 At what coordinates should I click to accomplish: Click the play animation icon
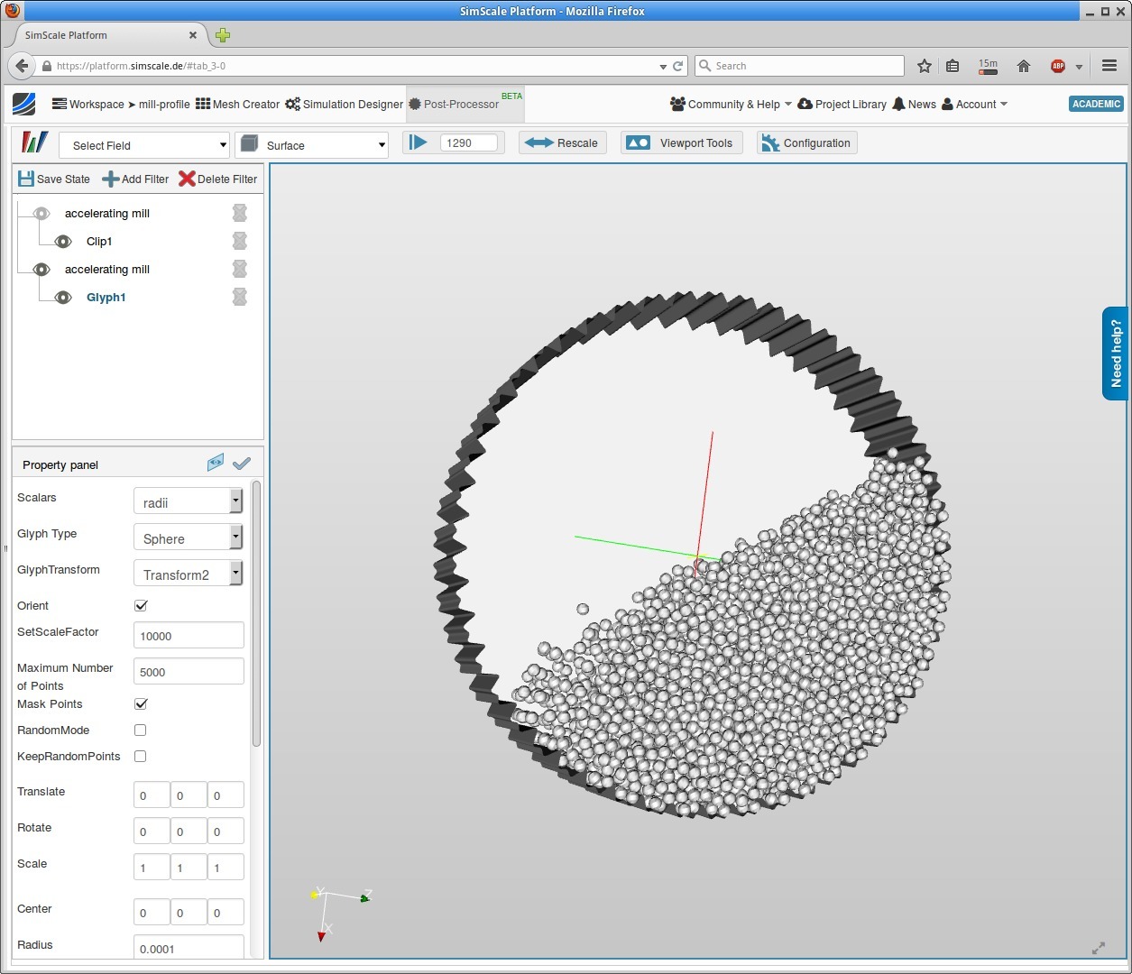pos(419,142)
